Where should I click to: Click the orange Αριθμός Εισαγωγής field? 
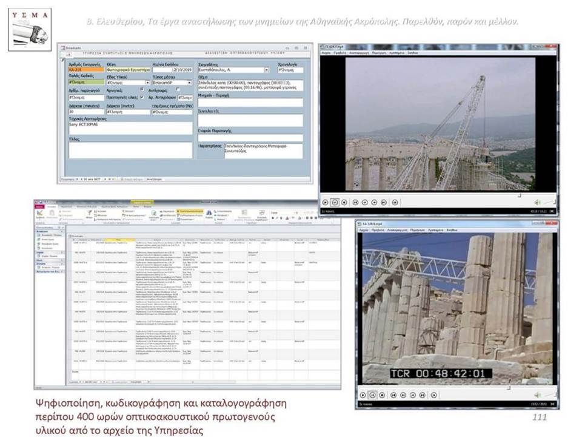(x=86, y=70)
